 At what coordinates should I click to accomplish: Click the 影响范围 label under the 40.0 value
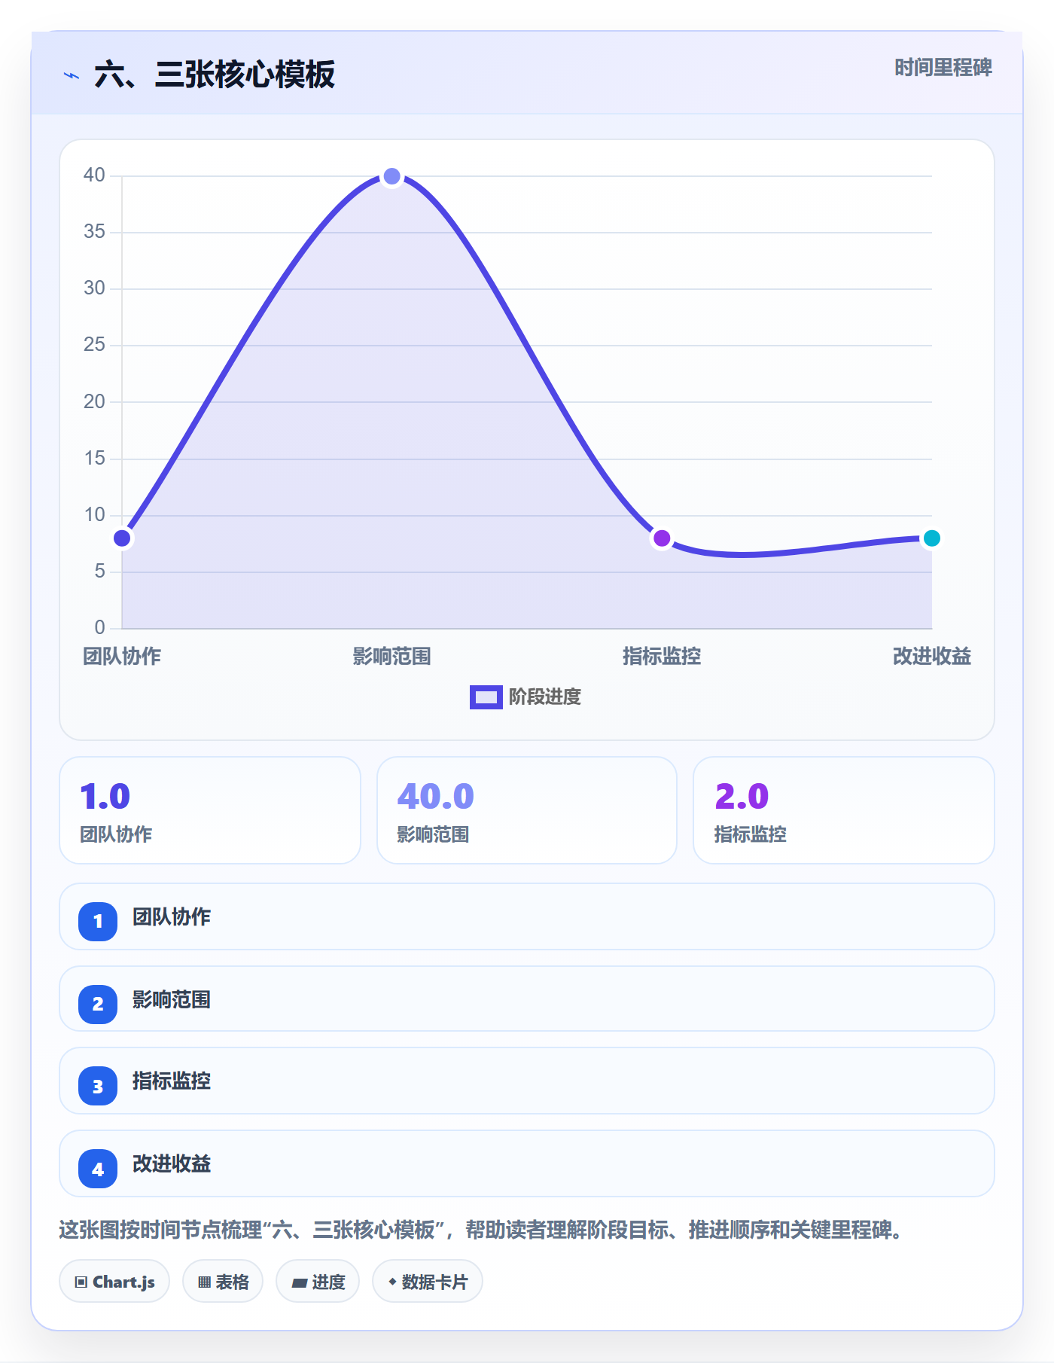433,834
